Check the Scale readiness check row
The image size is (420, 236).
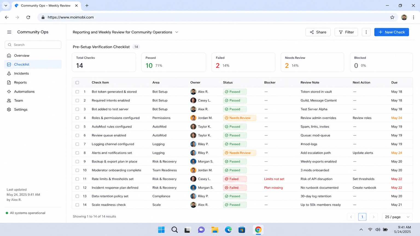coord(77,205)
